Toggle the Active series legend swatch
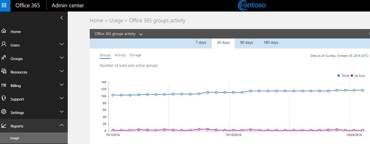This screenshot has height=144, width=370. click(x=352, y=76)
